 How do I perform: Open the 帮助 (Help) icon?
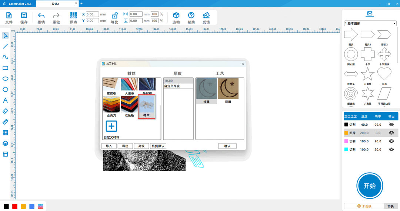click(x=191, y=15)
